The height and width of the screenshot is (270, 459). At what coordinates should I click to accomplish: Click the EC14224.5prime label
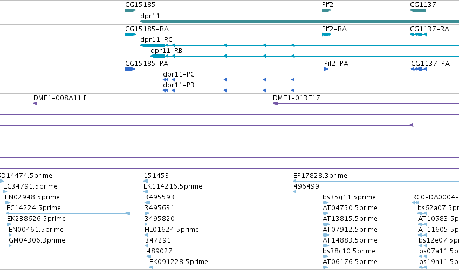coord(33,208)
